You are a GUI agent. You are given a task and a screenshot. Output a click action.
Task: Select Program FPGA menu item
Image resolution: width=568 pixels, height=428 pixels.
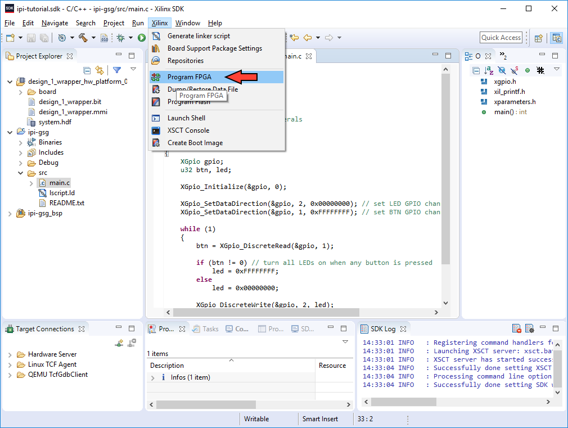coord(217,77)
